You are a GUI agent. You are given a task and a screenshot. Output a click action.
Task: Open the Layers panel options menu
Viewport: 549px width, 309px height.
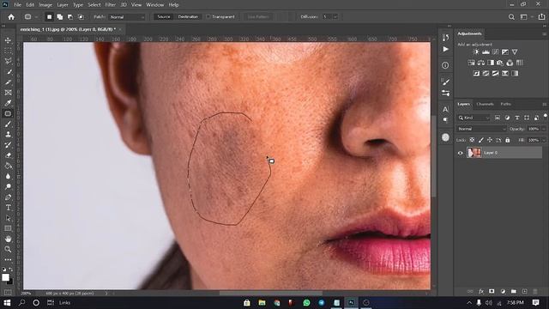544,105
